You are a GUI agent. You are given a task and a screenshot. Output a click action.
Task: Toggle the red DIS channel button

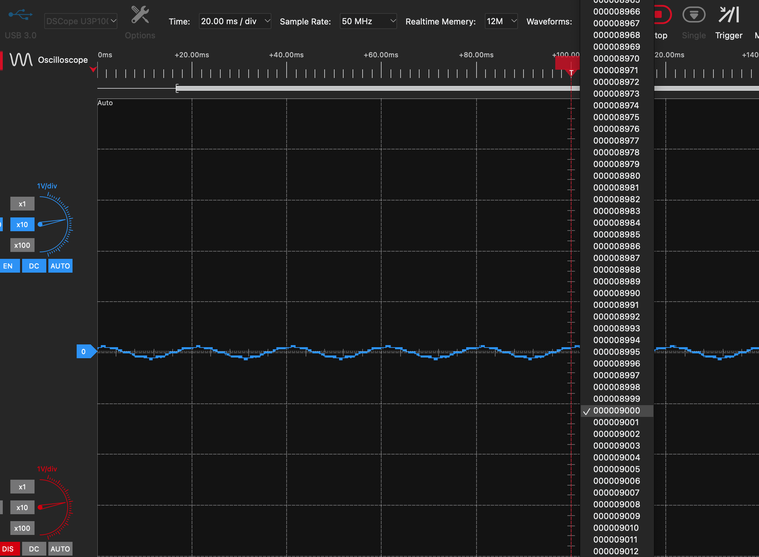(x=8, y=549)
